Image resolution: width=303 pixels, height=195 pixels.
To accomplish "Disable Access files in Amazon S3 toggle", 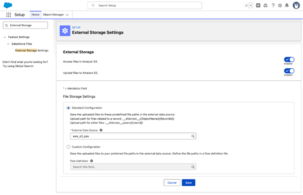I will click(x=289, y=60).
